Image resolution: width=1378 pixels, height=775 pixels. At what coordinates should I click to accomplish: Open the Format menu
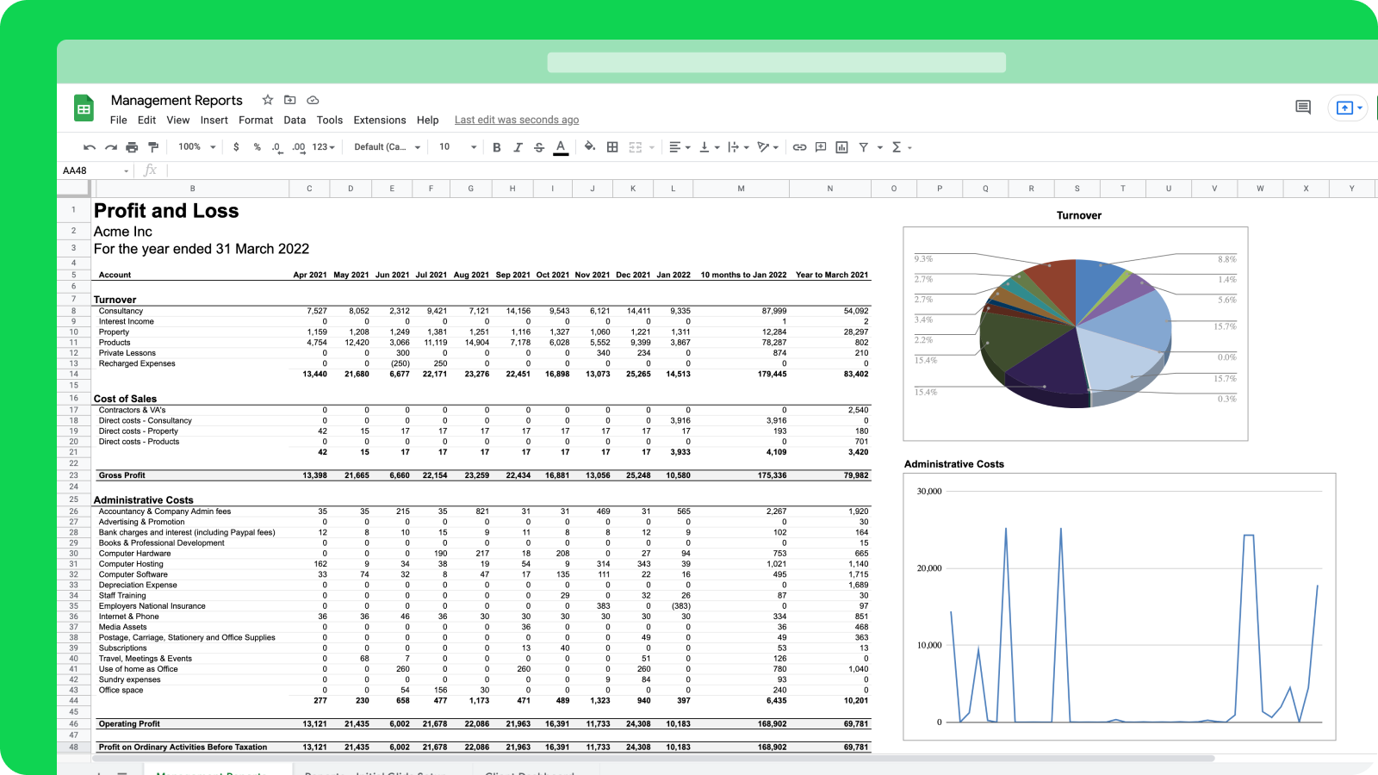coord(256,121)
